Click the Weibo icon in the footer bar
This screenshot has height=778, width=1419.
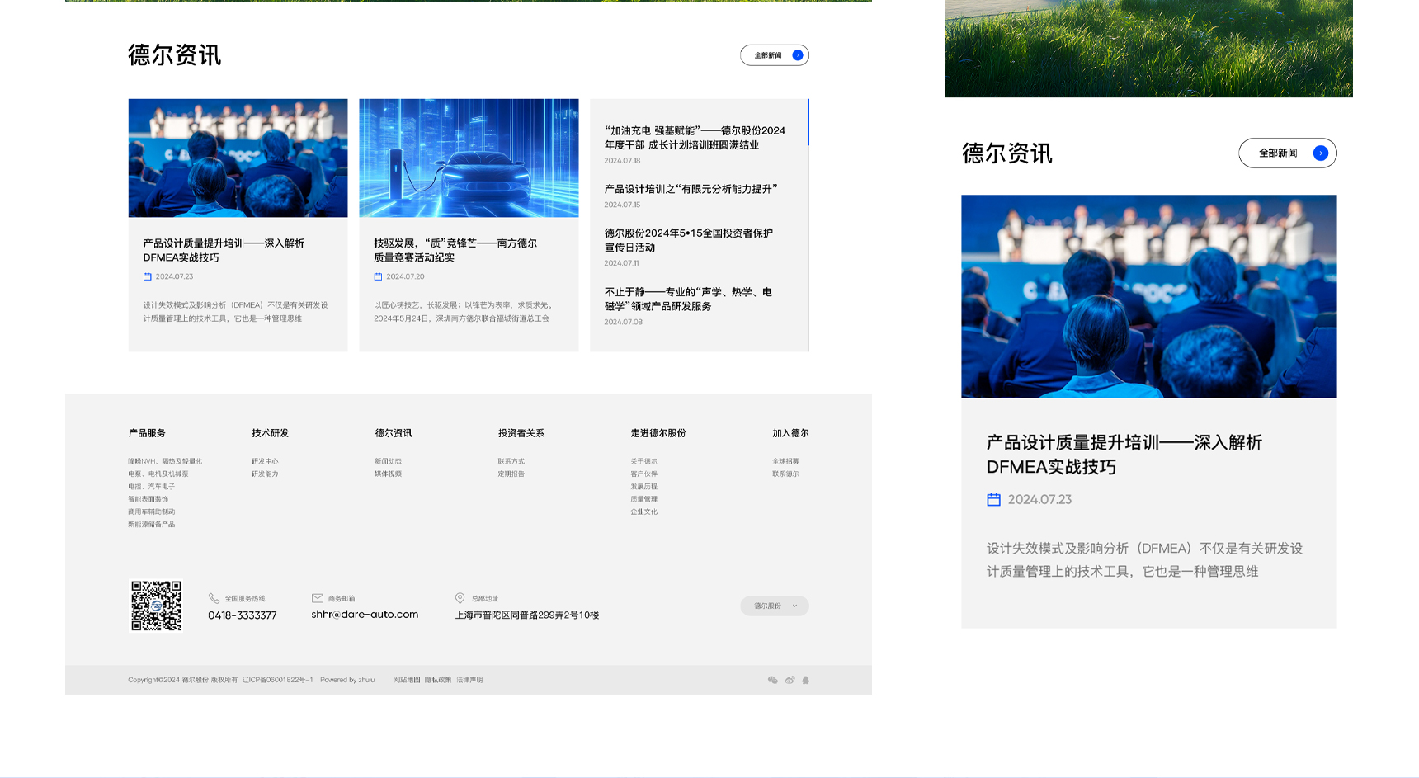coord(790,680)
